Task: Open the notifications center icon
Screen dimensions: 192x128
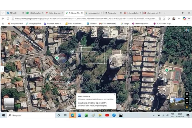Action: coord(188,115)
